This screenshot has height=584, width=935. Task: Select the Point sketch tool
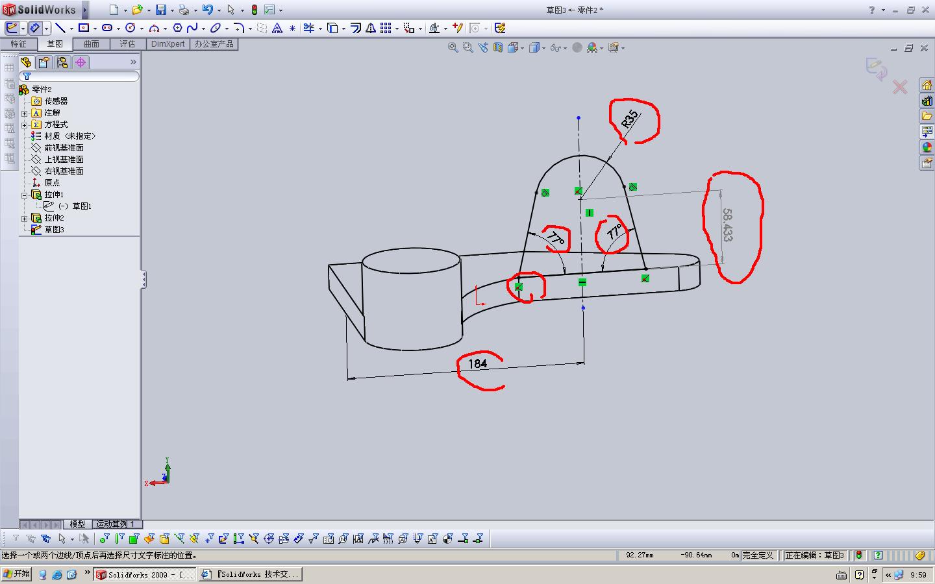292,28
